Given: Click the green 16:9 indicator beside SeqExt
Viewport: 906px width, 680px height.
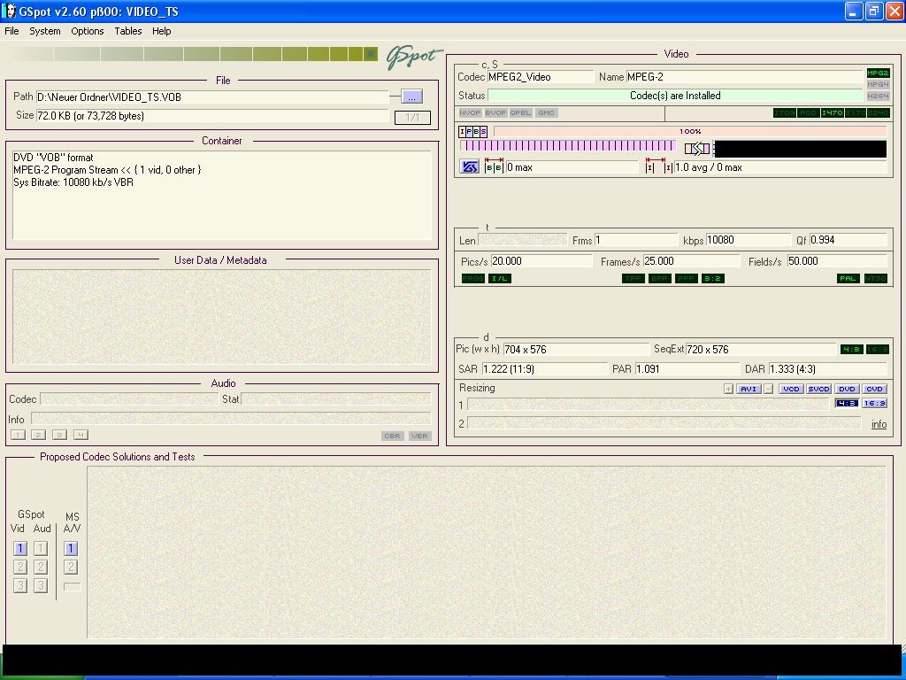Looking at the screenshot, I should click(877, 349).
